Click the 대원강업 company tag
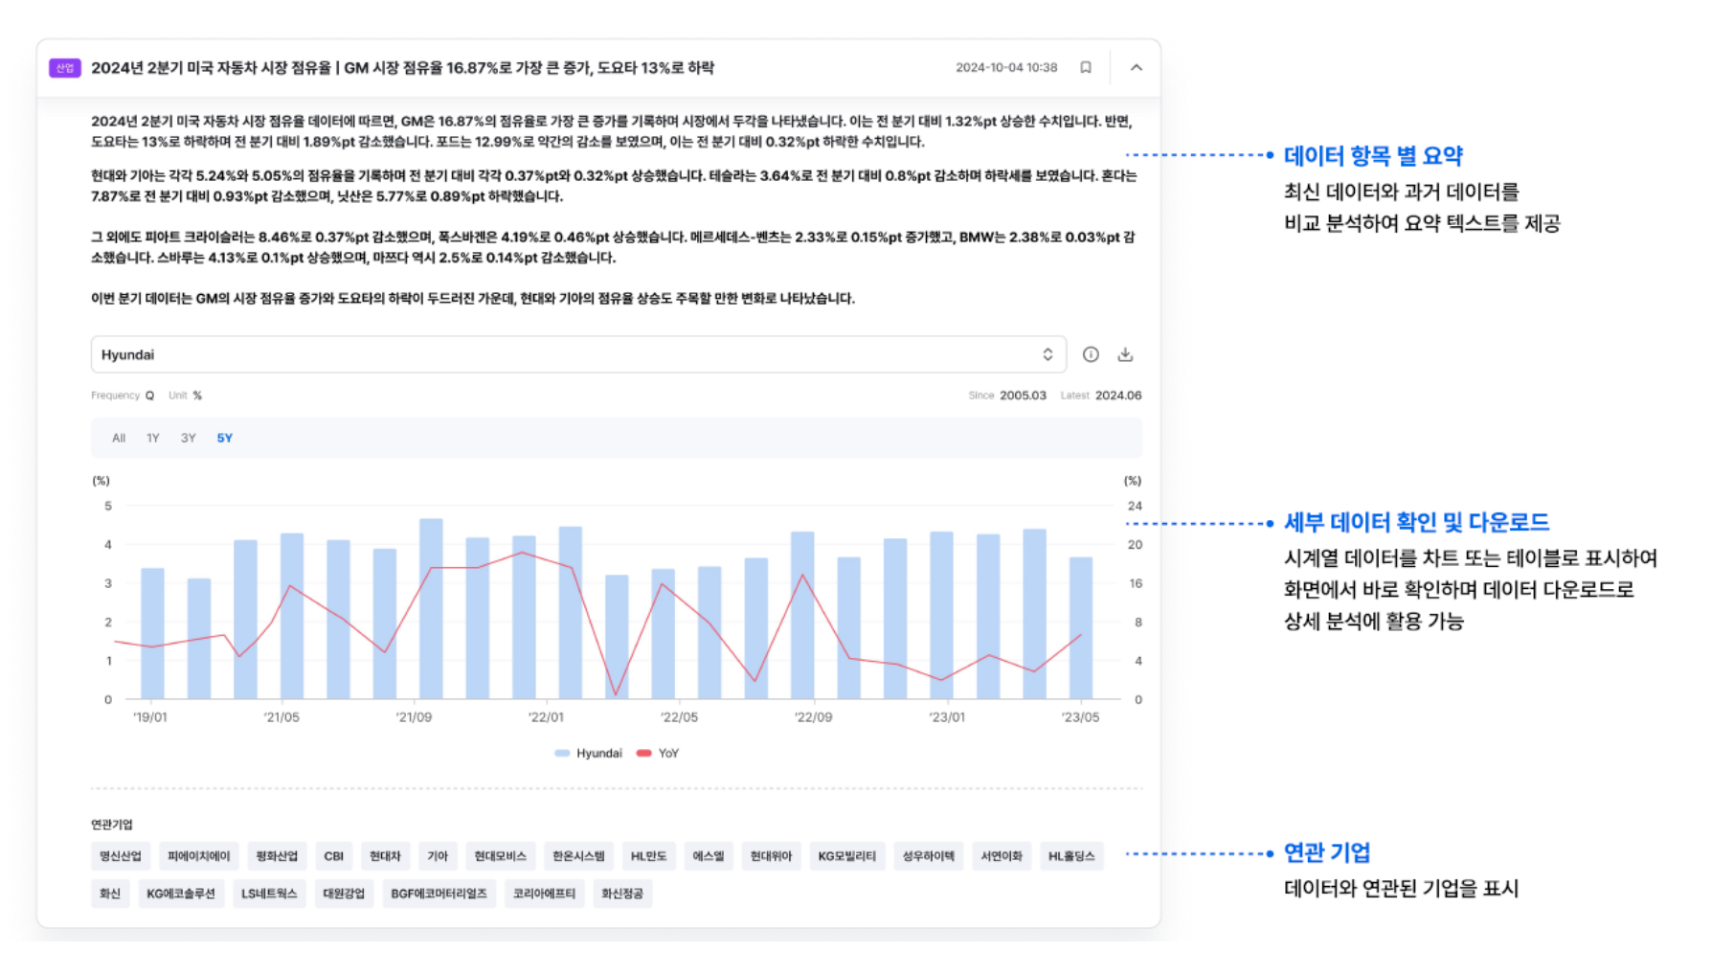 click(344, 893)
